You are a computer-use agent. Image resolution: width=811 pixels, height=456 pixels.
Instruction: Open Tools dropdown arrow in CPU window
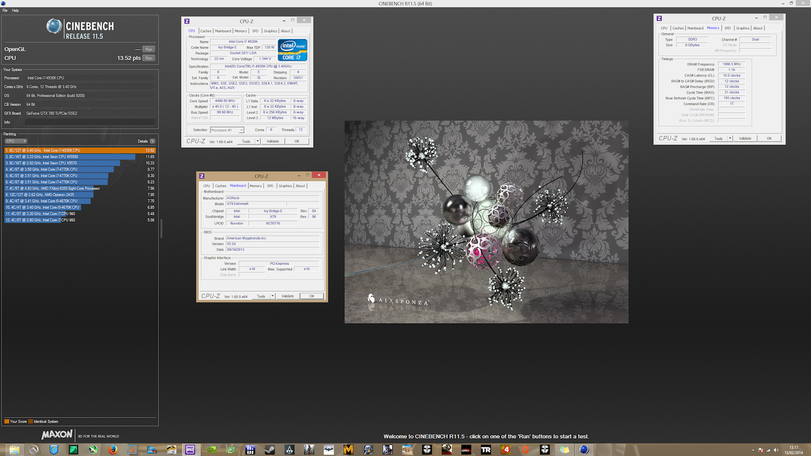click(258, 141)
